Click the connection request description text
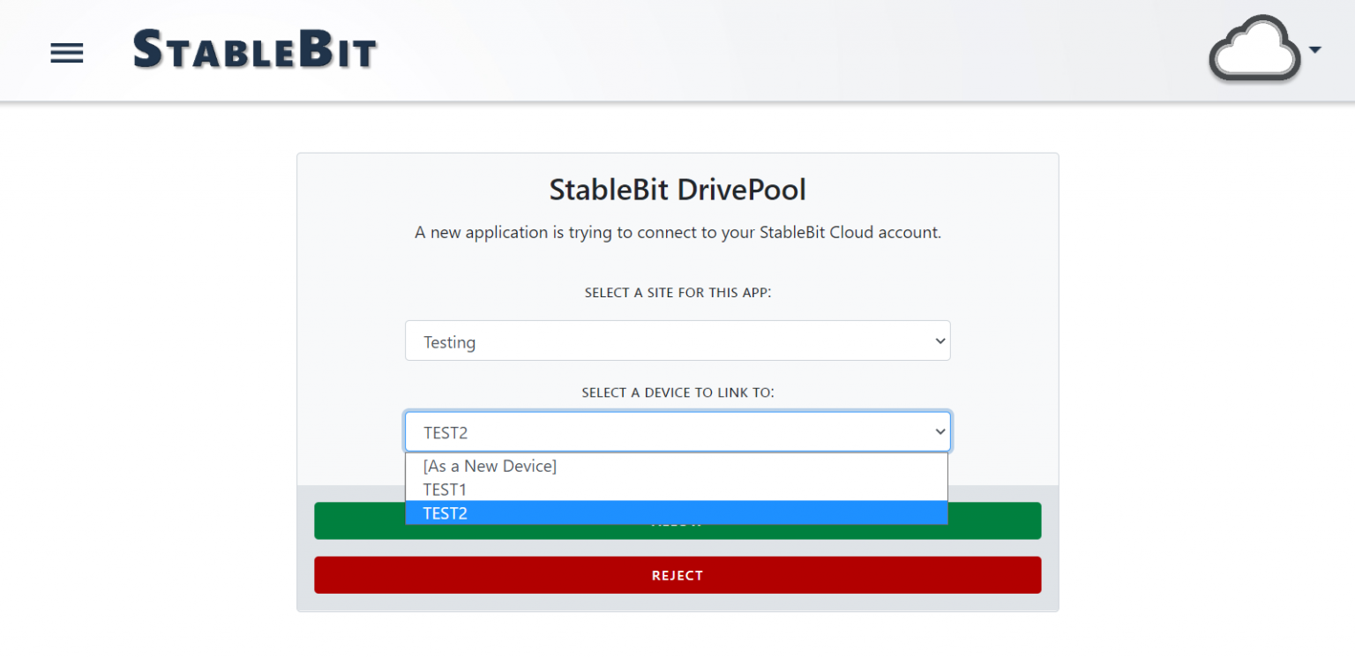1355x658 pixels. point(677,232)
